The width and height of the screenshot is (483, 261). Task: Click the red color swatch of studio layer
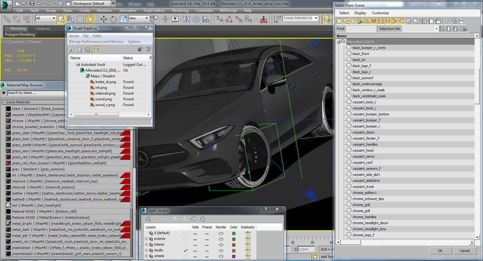tap(233, 251)
